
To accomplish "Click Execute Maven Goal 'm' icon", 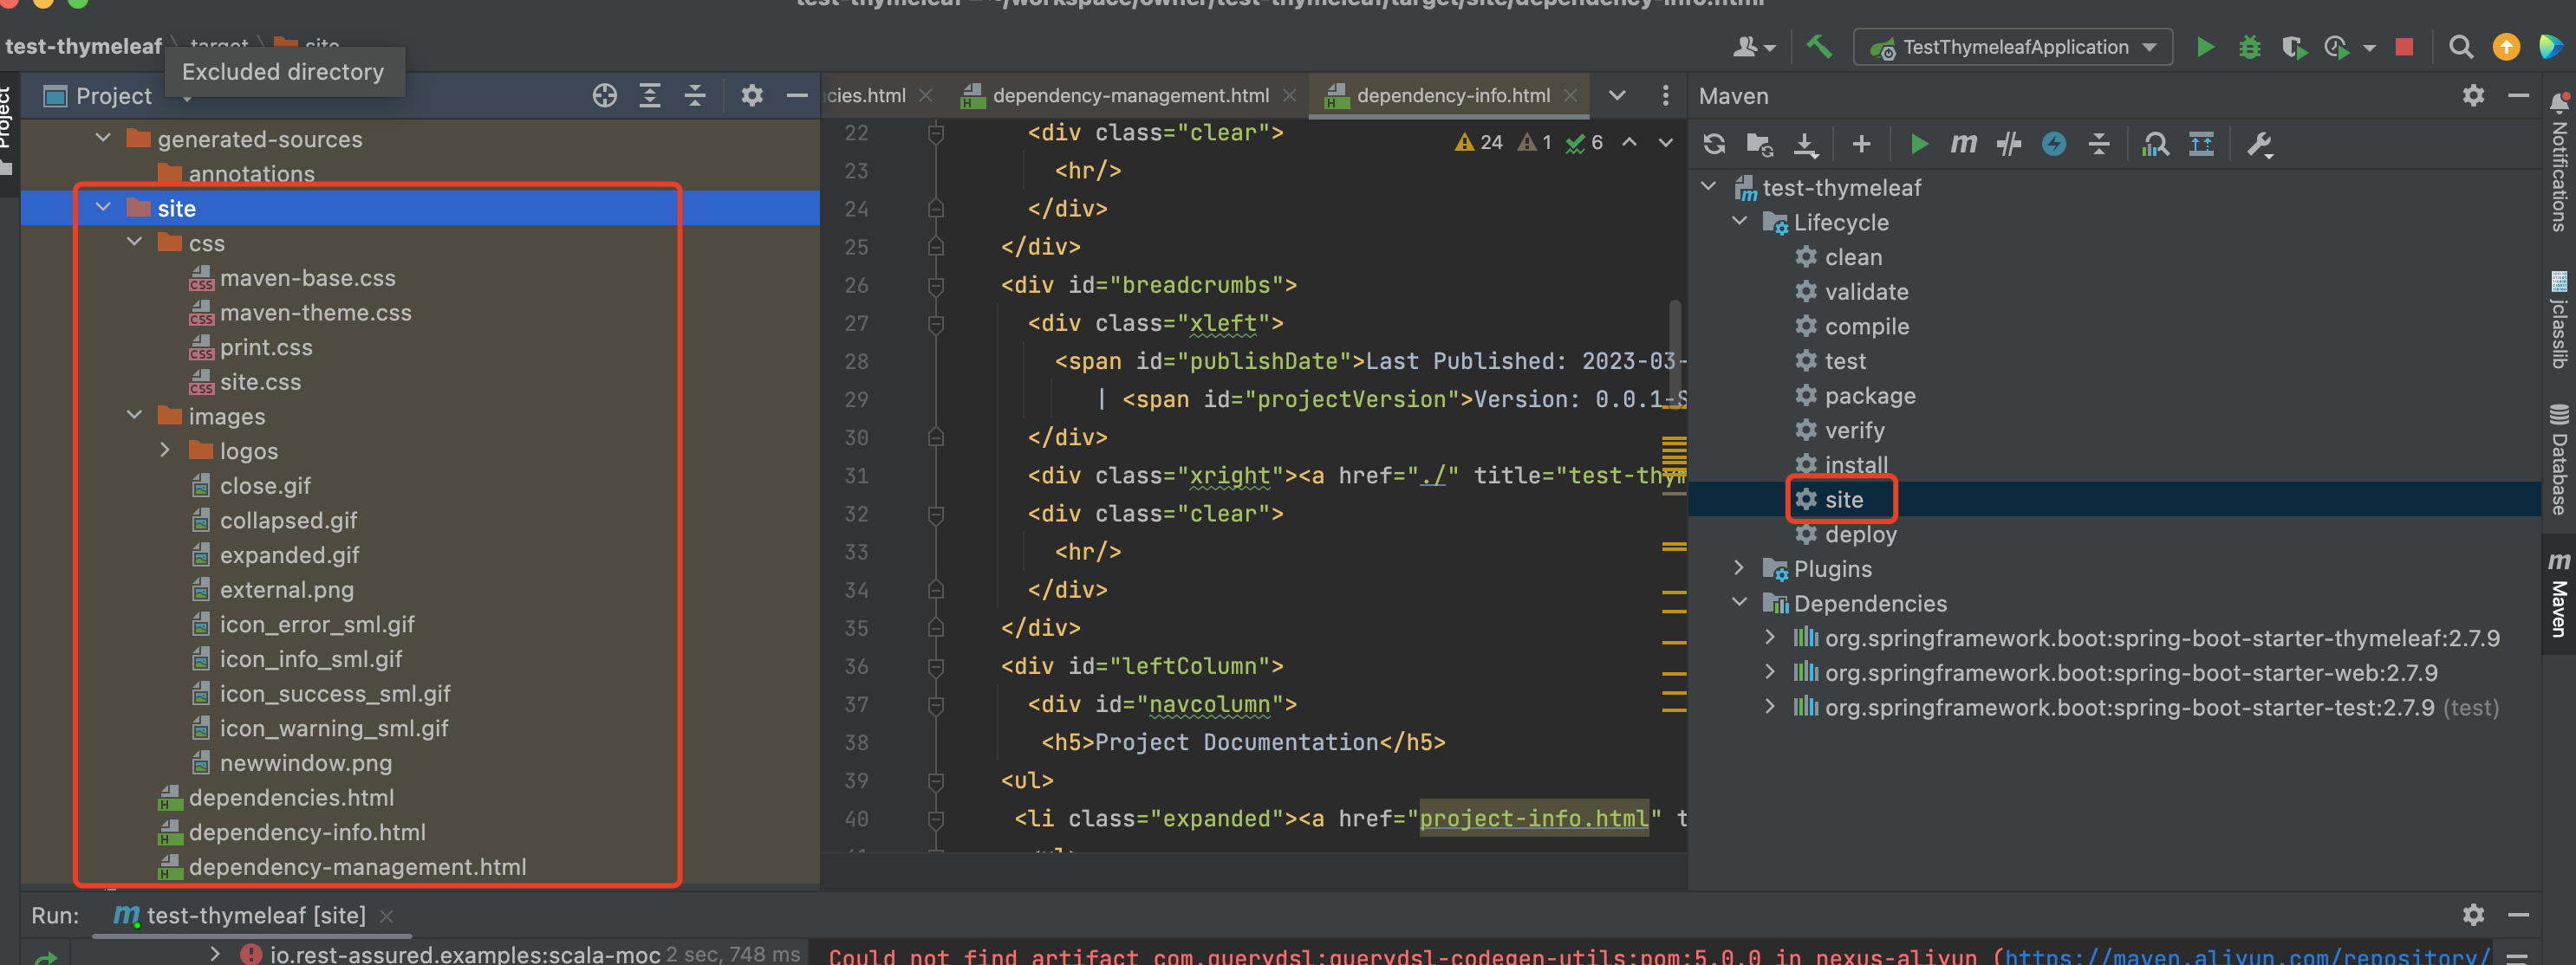I will coord(1963,144).
